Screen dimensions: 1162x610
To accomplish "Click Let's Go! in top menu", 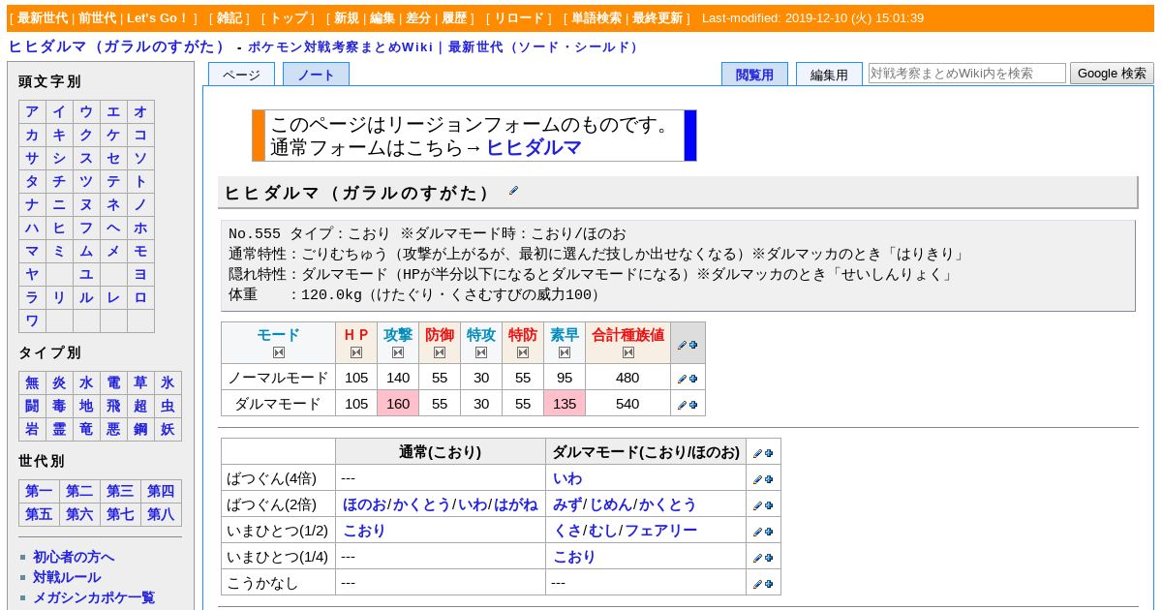I will coord(158,18).
